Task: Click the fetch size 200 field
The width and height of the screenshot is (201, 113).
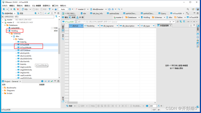Action: pos(153,106)
